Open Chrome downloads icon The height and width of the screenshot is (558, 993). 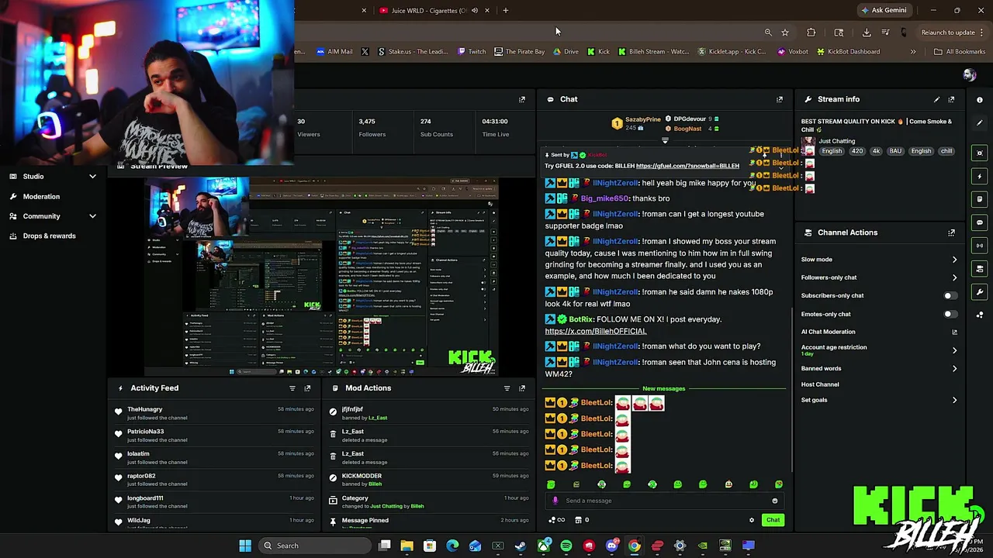tap(867, 33)
